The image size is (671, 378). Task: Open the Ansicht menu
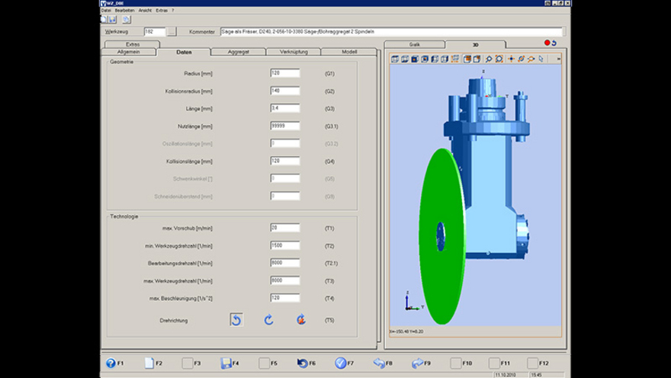tap(145, 10)
